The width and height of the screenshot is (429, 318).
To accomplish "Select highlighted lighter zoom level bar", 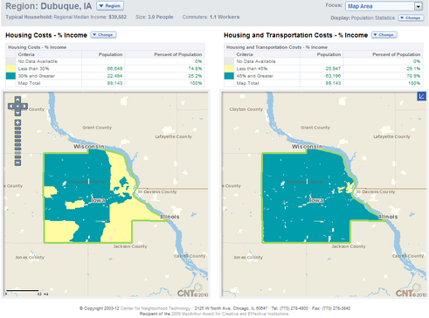I will (x=17, y=153).
